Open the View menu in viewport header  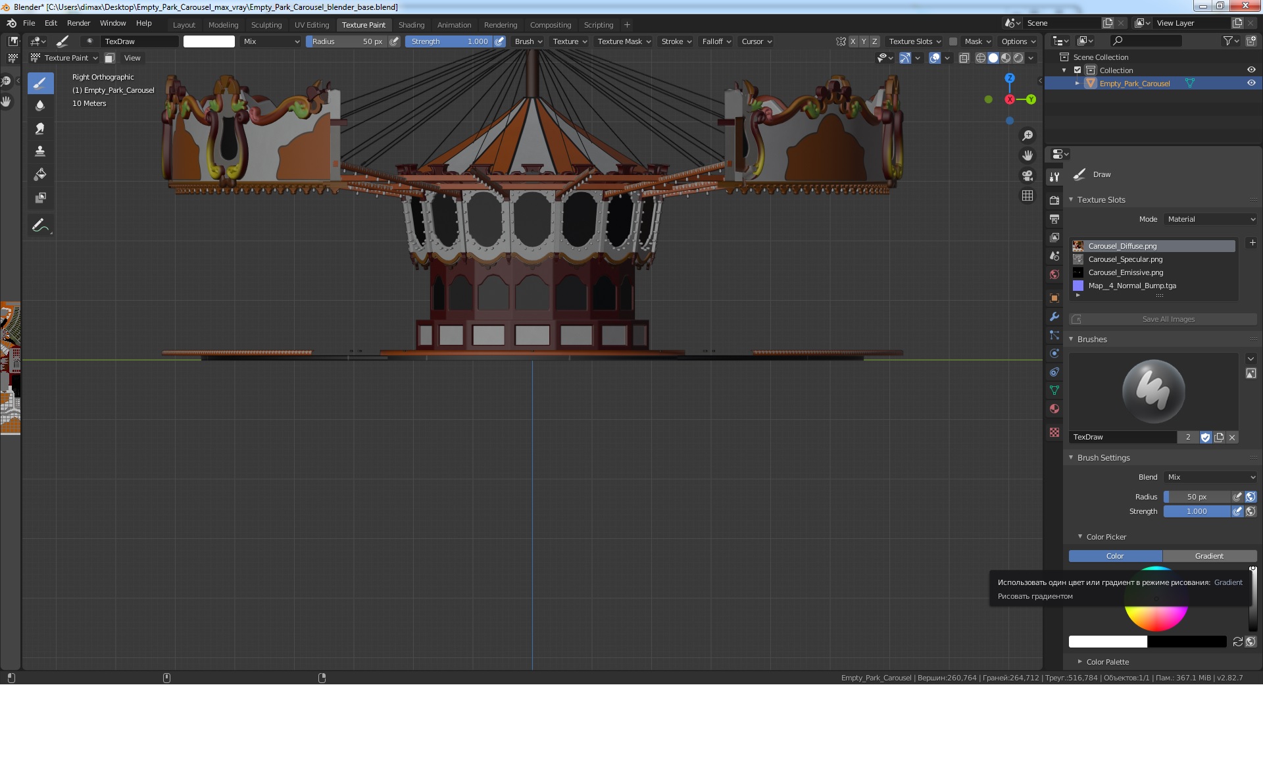coord(132,58)
